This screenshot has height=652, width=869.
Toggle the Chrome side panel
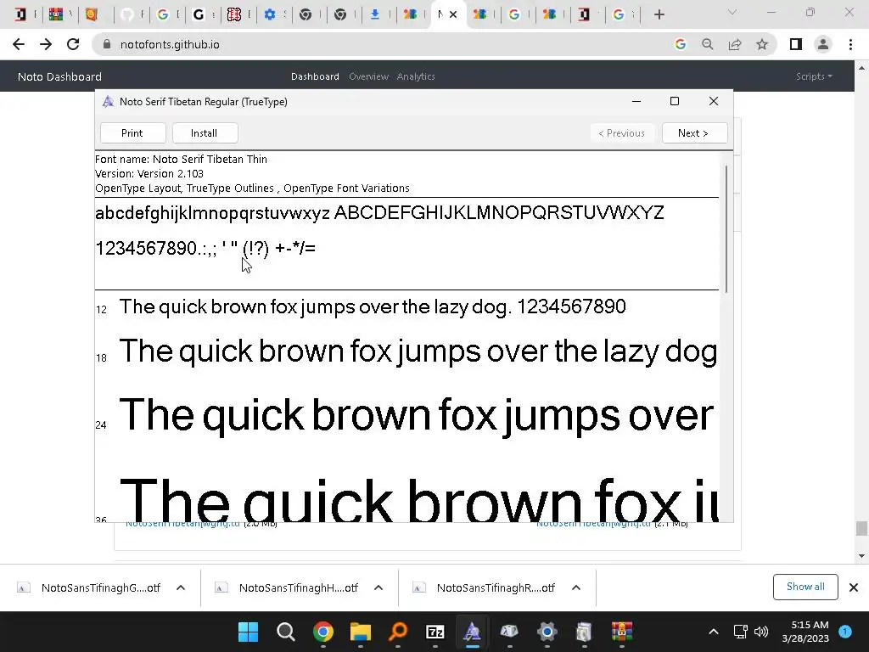point(796,44)
